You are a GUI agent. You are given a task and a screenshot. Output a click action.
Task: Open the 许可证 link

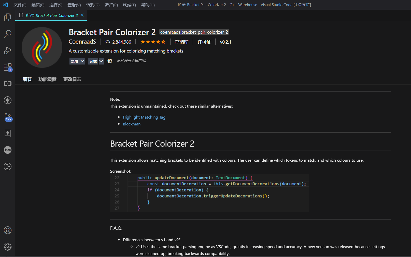204,42
